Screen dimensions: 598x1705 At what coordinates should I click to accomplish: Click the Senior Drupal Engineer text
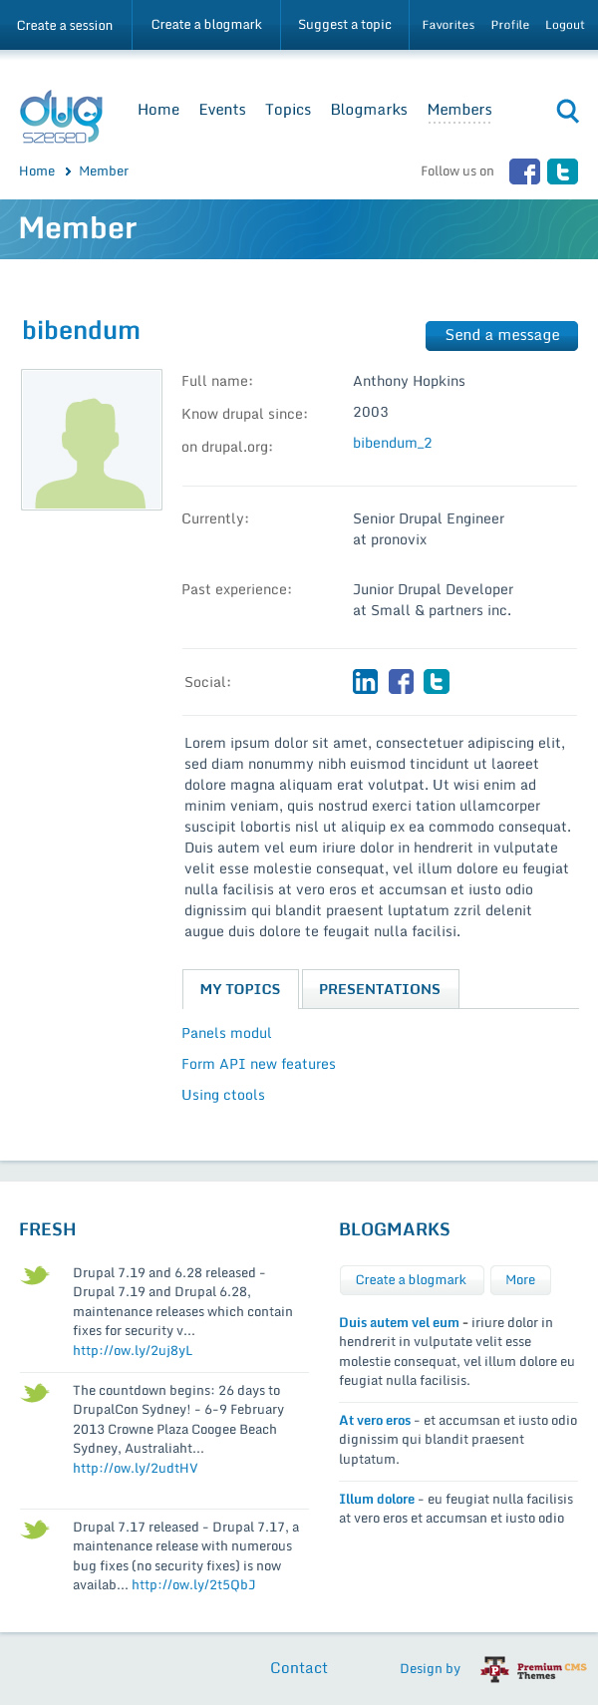tap(429, 518)
